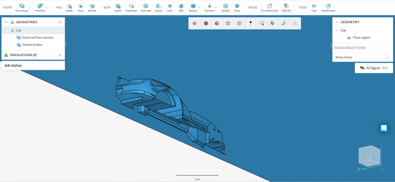
Task: Open the Flow volume dropdown arrow
Action: tap(29, 8)
